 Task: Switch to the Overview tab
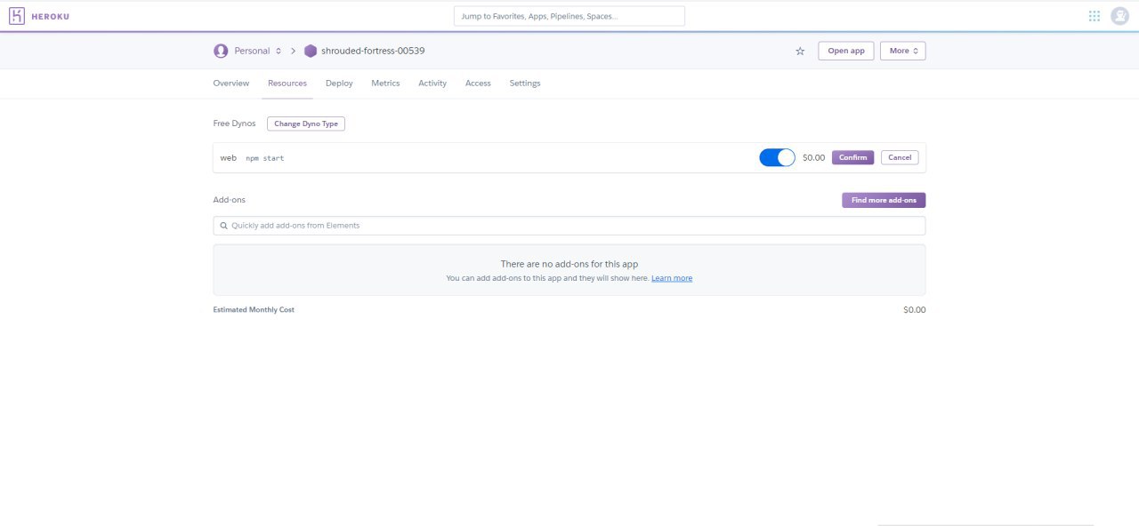231,83
